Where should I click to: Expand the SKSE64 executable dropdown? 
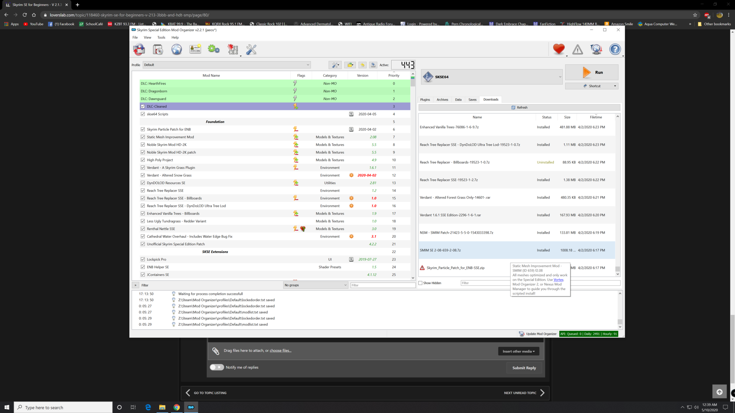(492, 77)
